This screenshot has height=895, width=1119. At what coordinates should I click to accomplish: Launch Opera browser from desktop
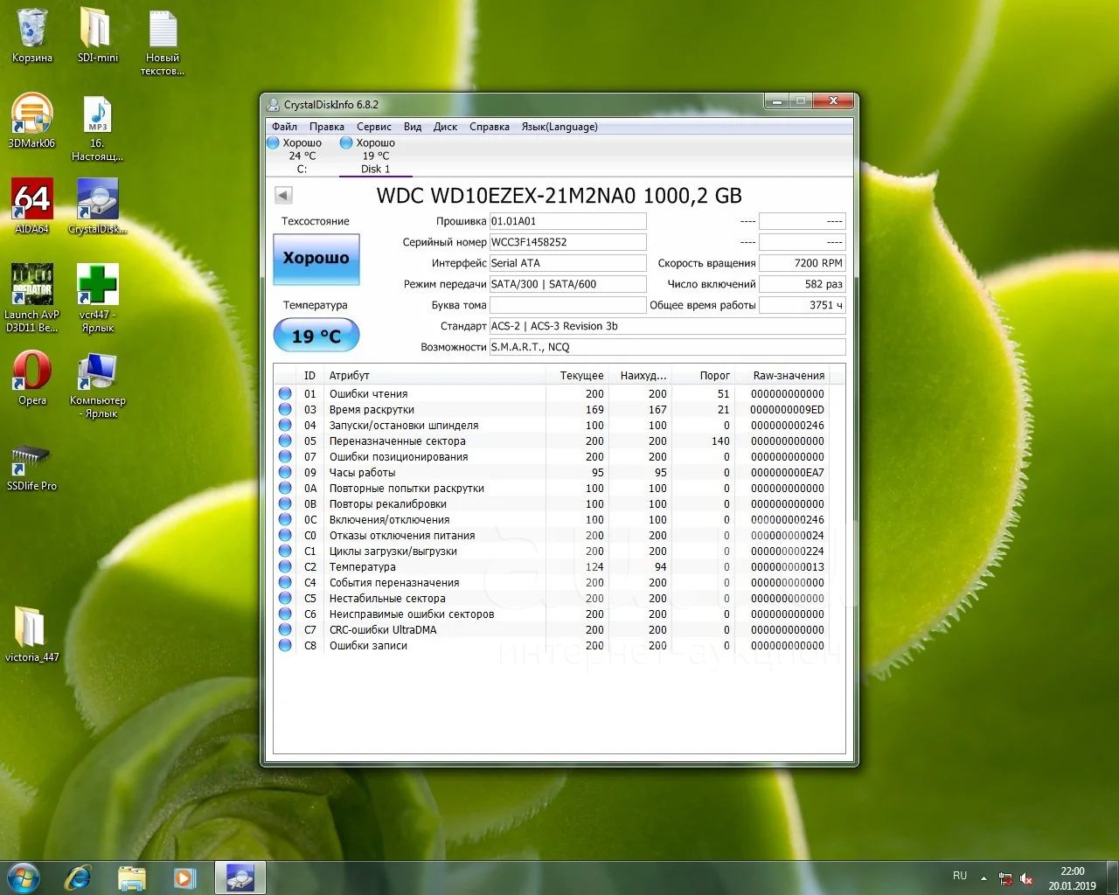click(x=31, y=378)
